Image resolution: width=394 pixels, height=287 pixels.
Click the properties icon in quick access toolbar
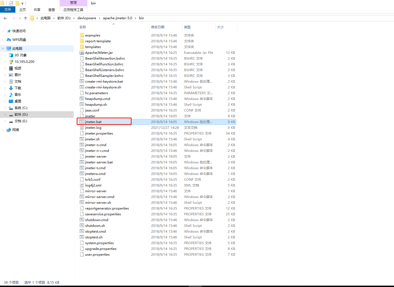[11, 3]
